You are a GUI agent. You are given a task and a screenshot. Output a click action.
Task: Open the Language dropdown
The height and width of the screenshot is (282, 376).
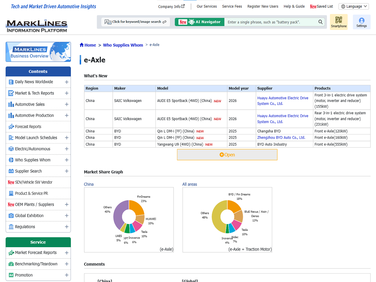[x=353, y=6]
